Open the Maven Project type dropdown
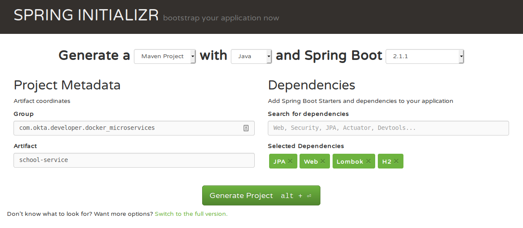 click(165, 56)
